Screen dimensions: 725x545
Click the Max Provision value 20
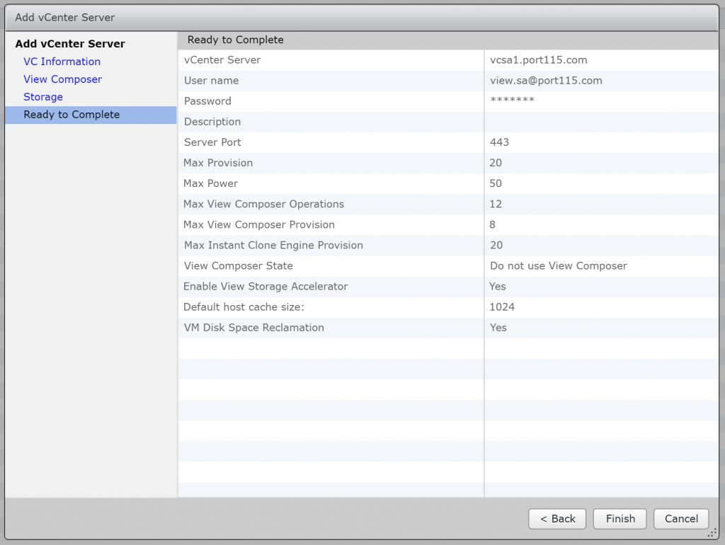pos(496,163)
